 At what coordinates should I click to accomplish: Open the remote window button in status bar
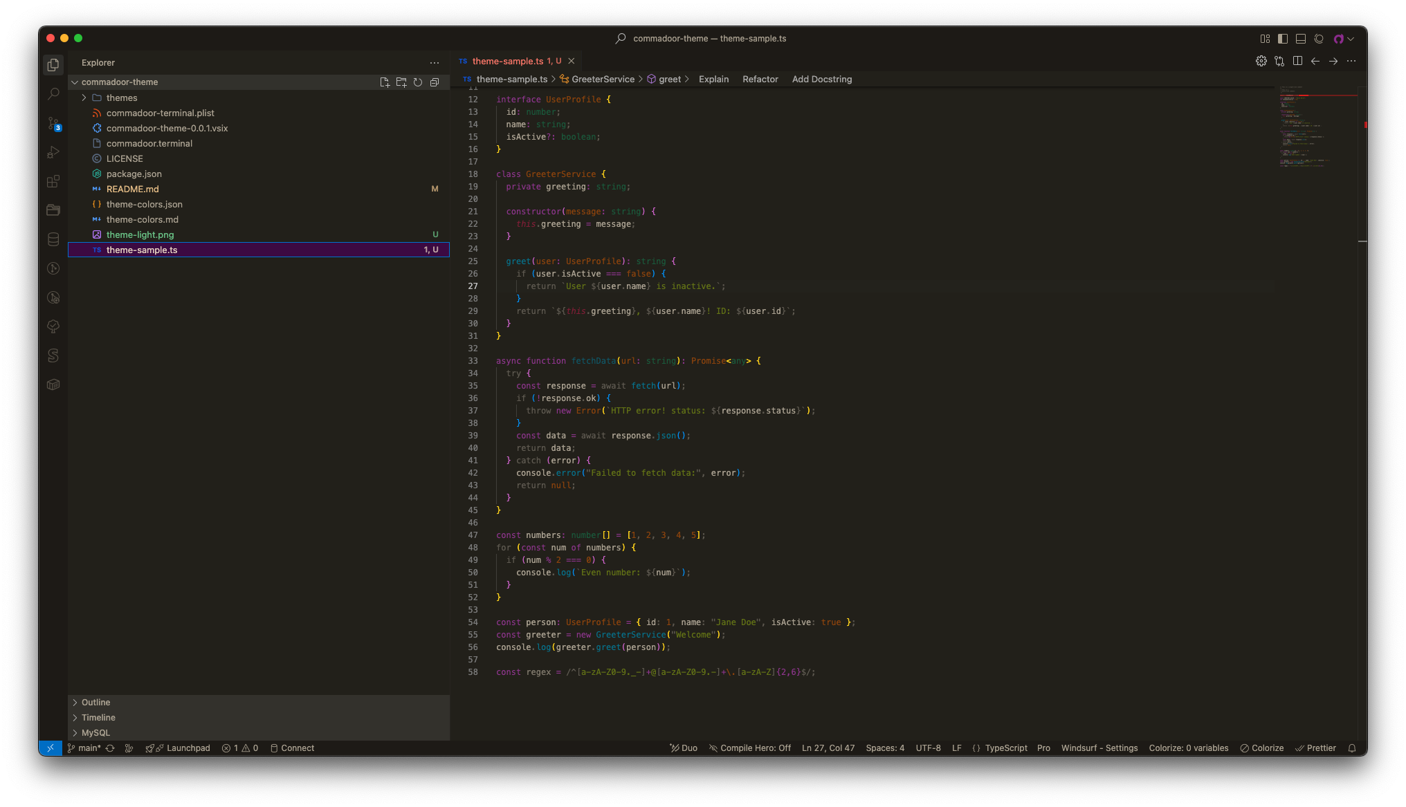[x=51, y=748]
